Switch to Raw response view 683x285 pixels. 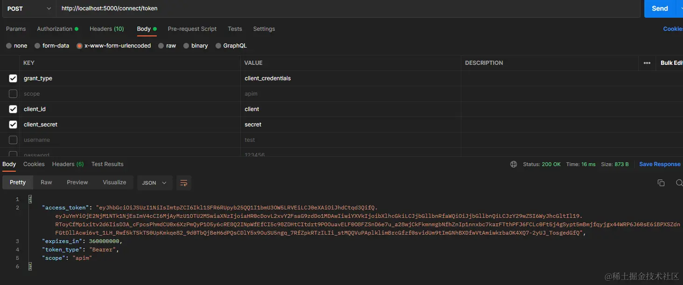pos(46,182)
